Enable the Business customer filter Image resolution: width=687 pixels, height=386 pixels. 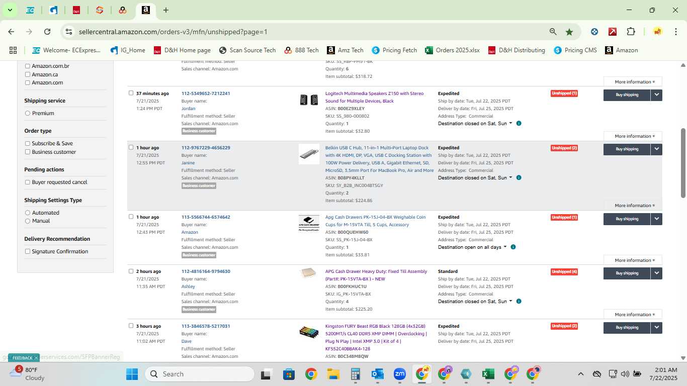(x=28, y=152)
